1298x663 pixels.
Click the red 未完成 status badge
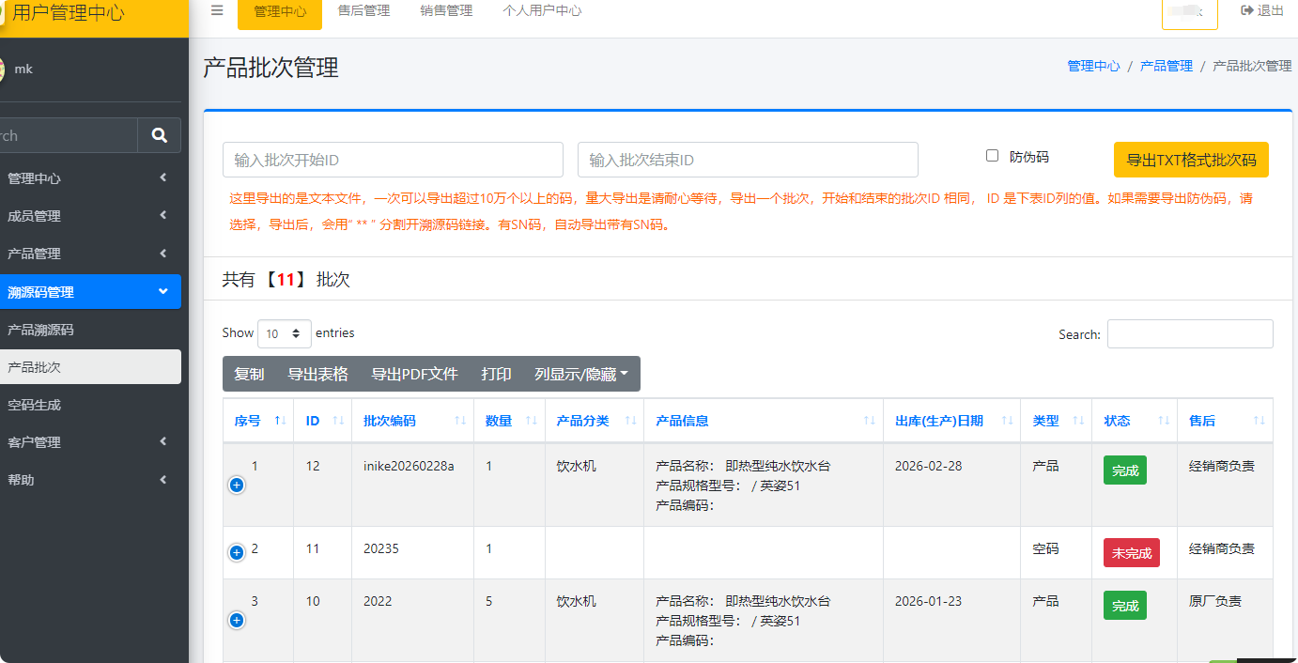pyautogui.click(x=1132, y=553)
